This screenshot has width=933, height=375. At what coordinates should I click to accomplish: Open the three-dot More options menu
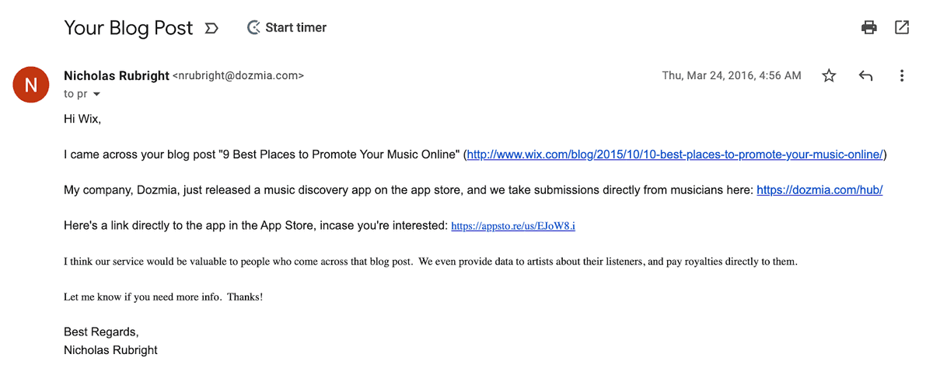tap(902, 75)
